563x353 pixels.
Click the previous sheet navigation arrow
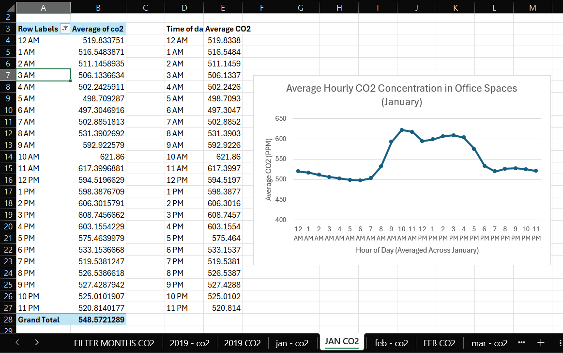coord(17,342)
